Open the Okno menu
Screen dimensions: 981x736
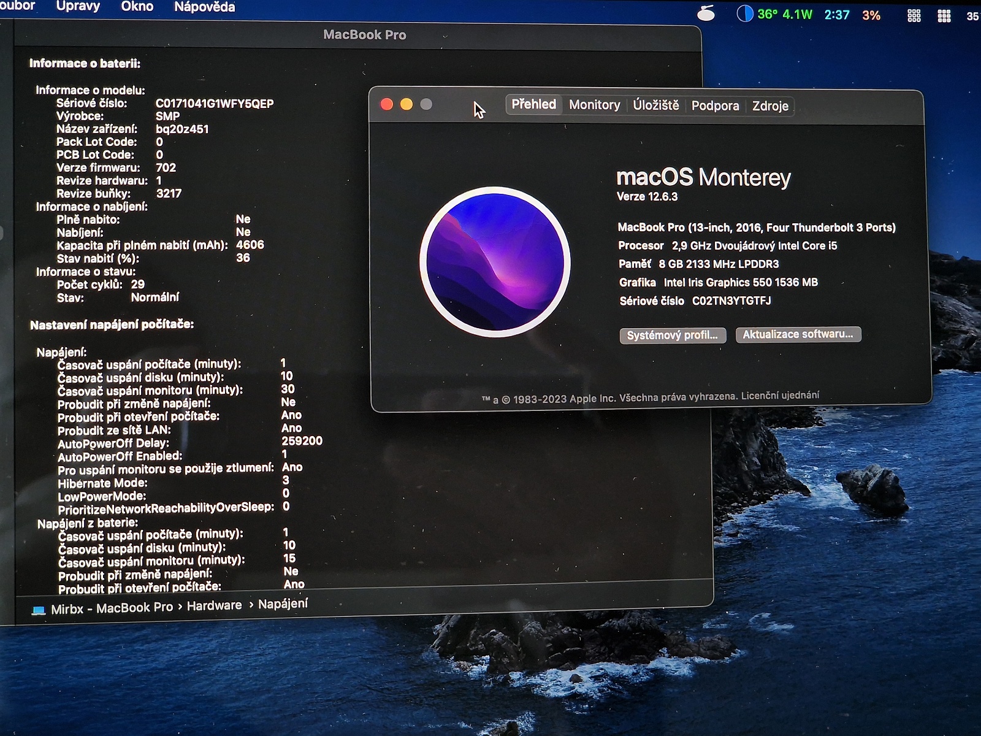coord(137,7)
